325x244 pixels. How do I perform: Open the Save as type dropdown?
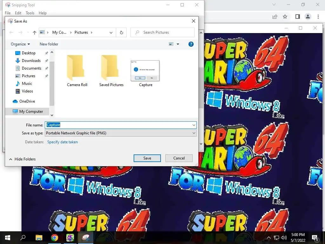[121, 133]
